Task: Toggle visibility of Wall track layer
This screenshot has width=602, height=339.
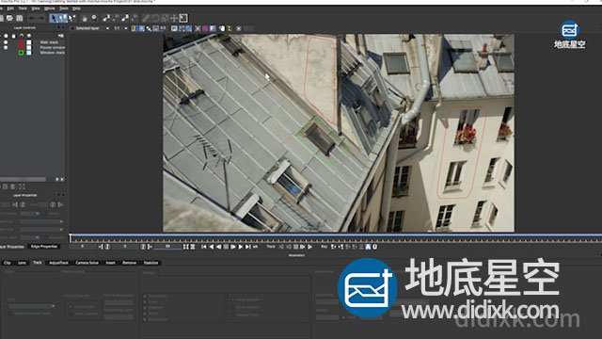Action: tap(6, 41)
